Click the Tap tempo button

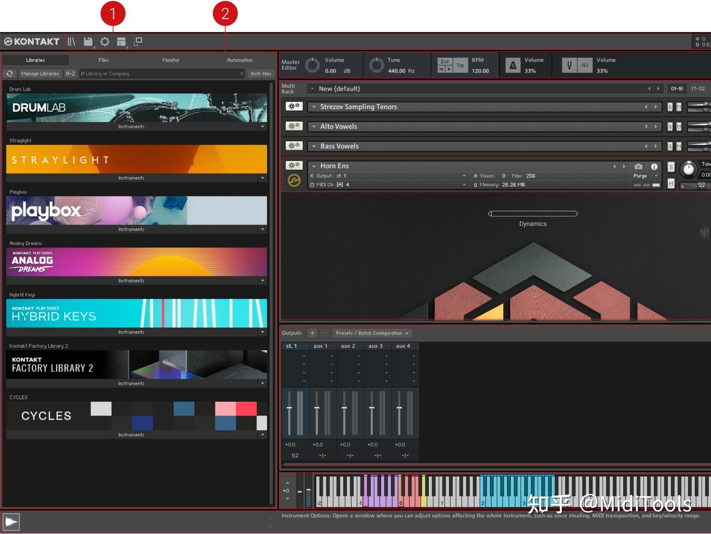pos(461,65)
